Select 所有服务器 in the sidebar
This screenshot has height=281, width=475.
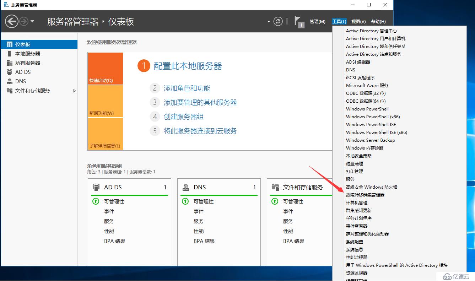coord(39,63)
